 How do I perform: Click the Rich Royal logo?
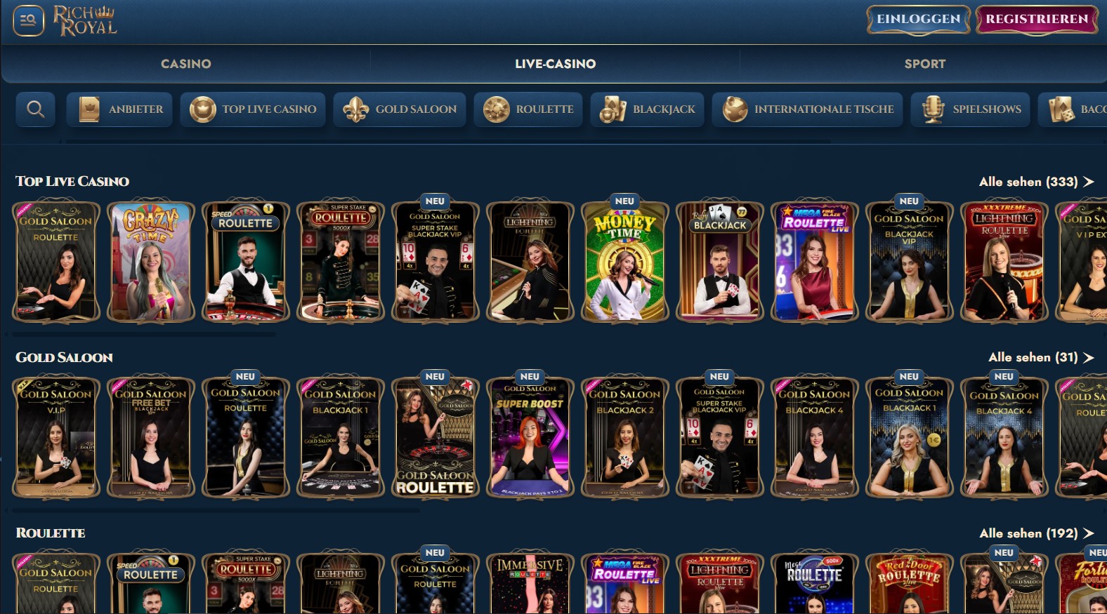click(85, 20)
